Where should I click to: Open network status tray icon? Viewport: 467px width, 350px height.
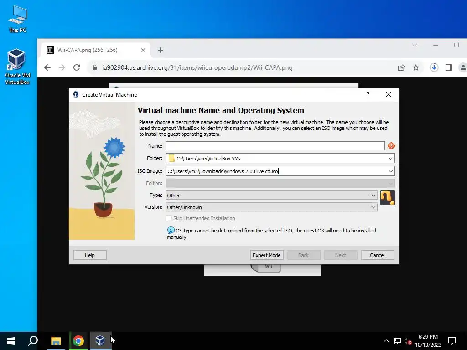tap(397, 341)
